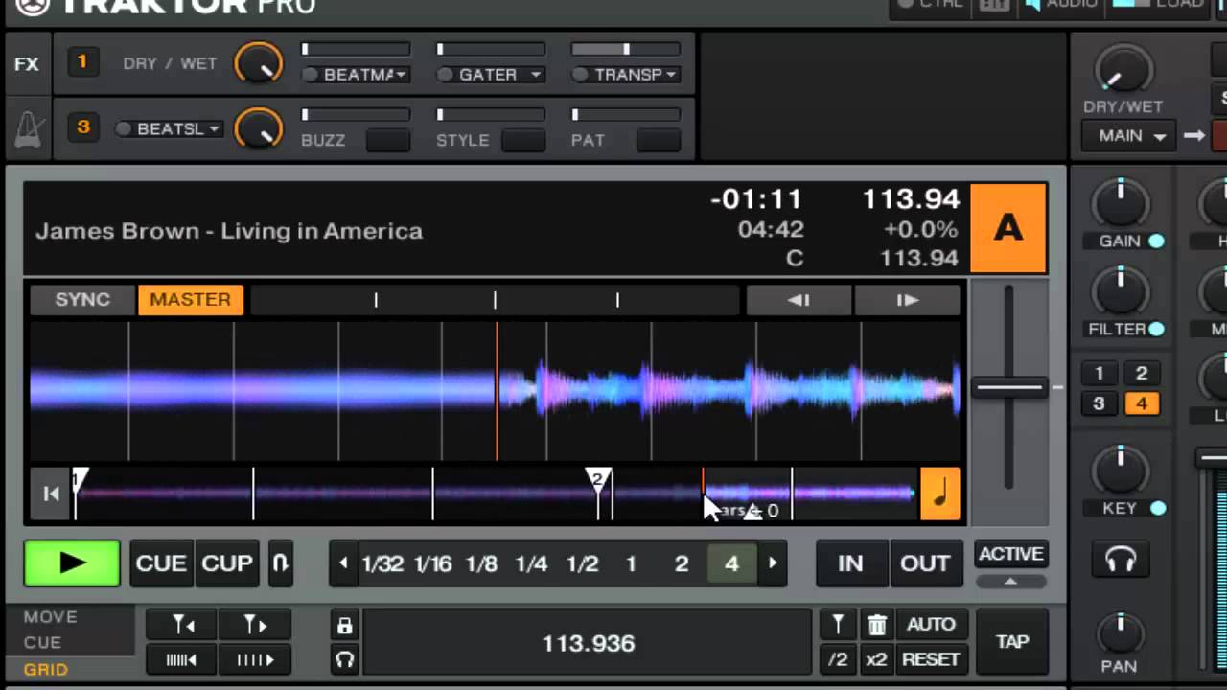Click the headphone cue icon in mixer
The image size is (1227, 690).
pyautogui.click(x=1121, y=560)
